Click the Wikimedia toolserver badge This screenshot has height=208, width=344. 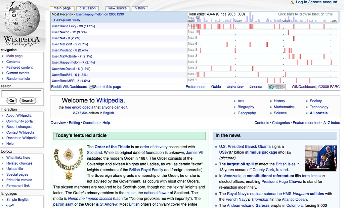click(277, 87)
